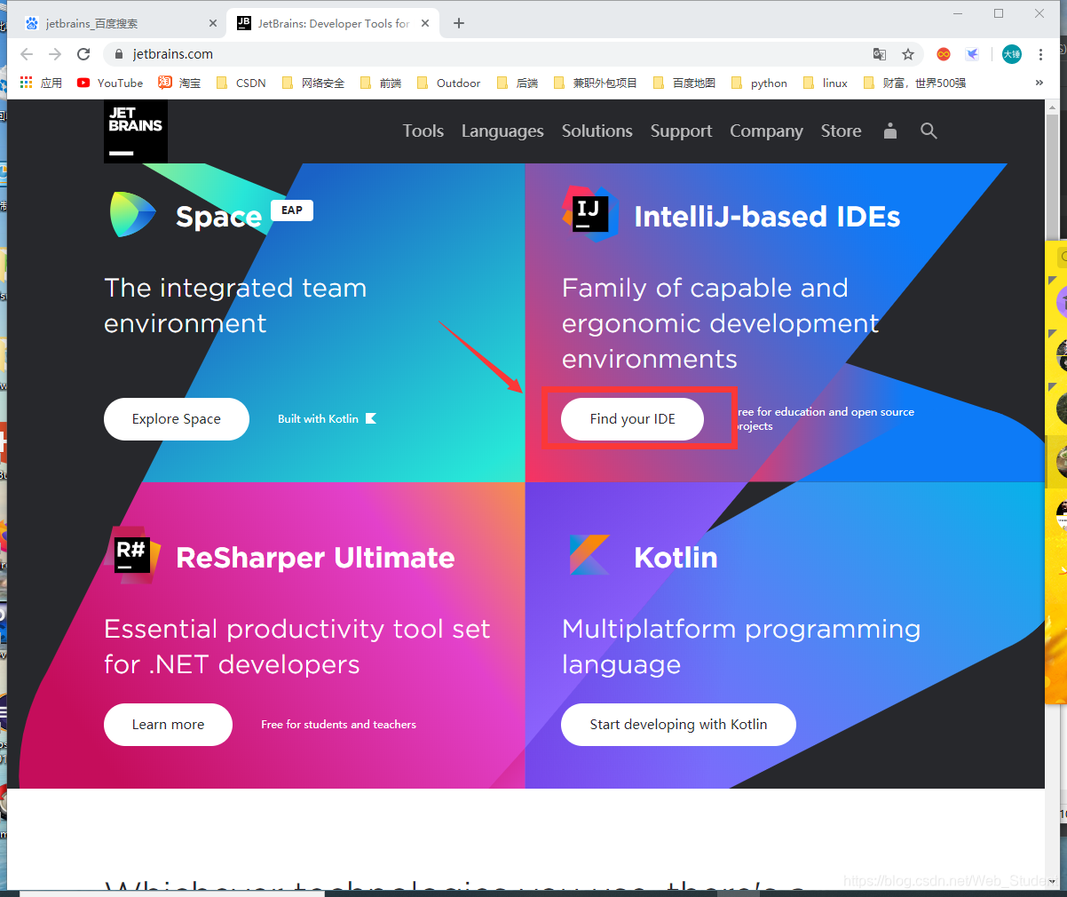The image size is (1067, 897).
Task: Open a new browser tab
Action: tap(459, 23)
